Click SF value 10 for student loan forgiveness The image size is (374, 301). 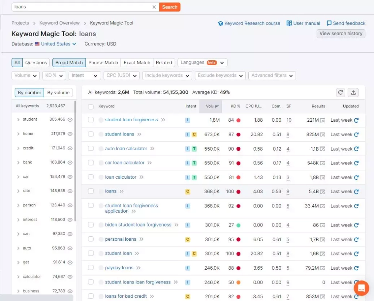289,120
